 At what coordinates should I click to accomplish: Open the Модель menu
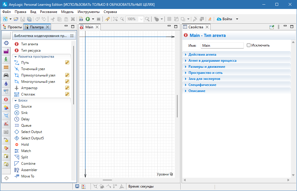click(67, 12)
